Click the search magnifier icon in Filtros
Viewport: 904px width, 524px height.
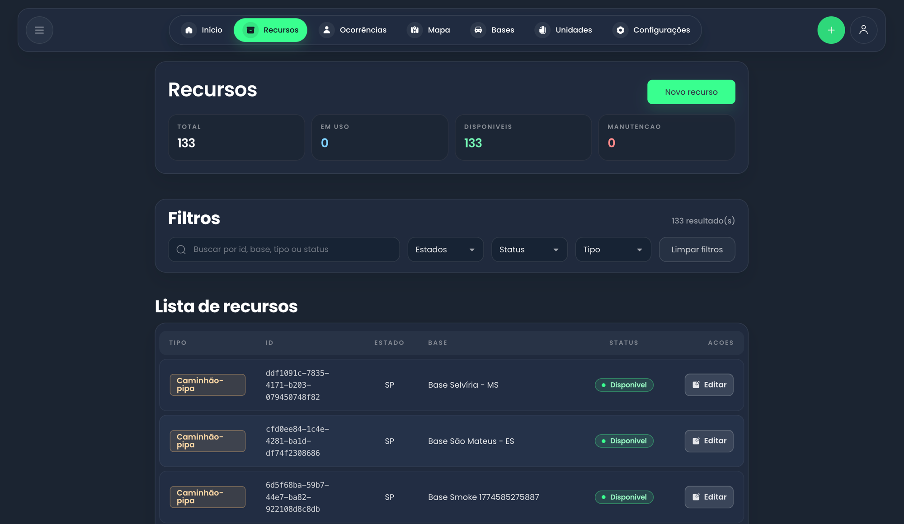coord(181,250)
